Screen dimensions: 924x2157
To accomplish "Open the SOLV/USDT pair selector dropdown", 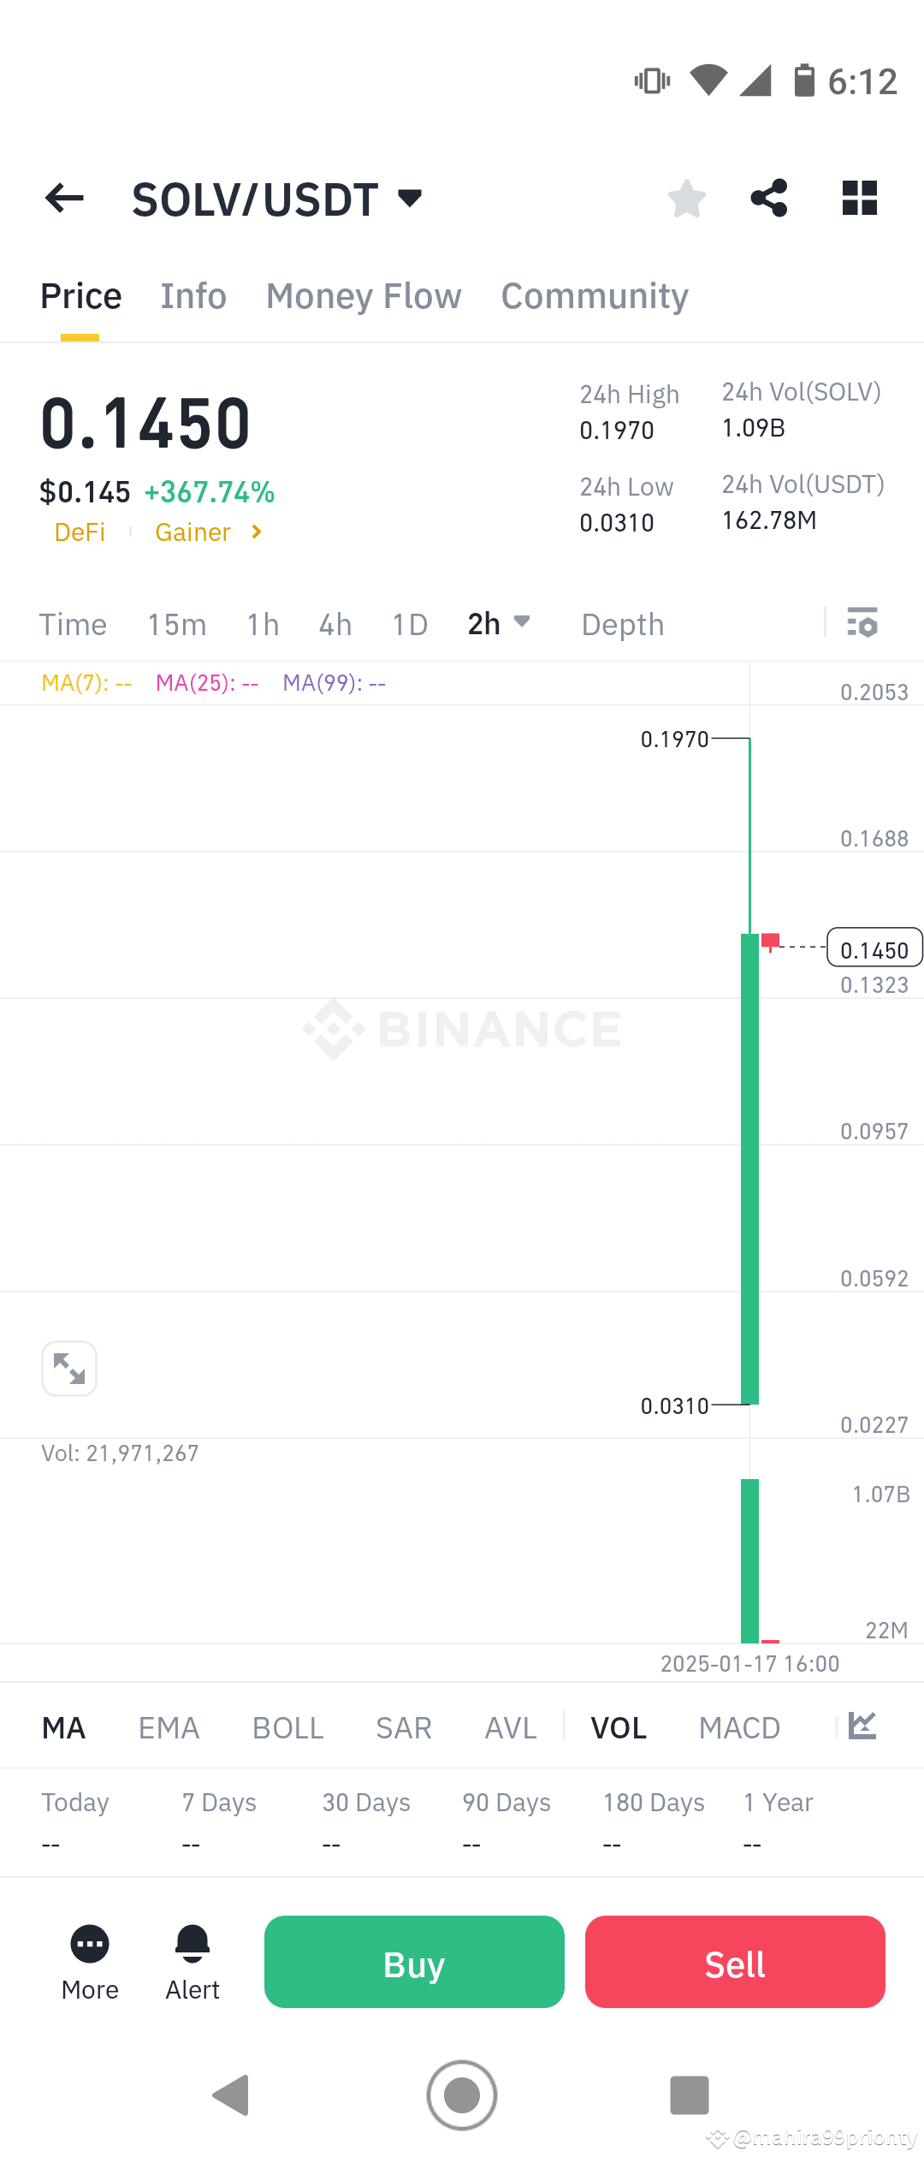I will (409, 198).
